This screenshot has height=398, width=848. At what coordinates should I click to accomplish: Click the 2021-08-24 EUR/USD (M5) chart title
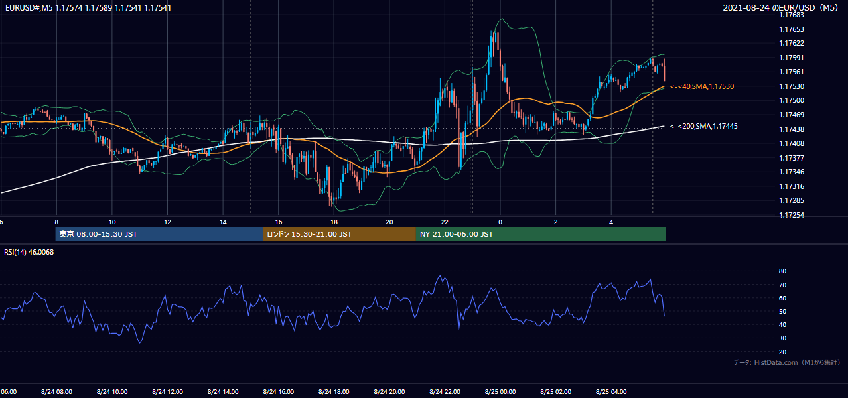pyautogui.click(x=782, y=8)
